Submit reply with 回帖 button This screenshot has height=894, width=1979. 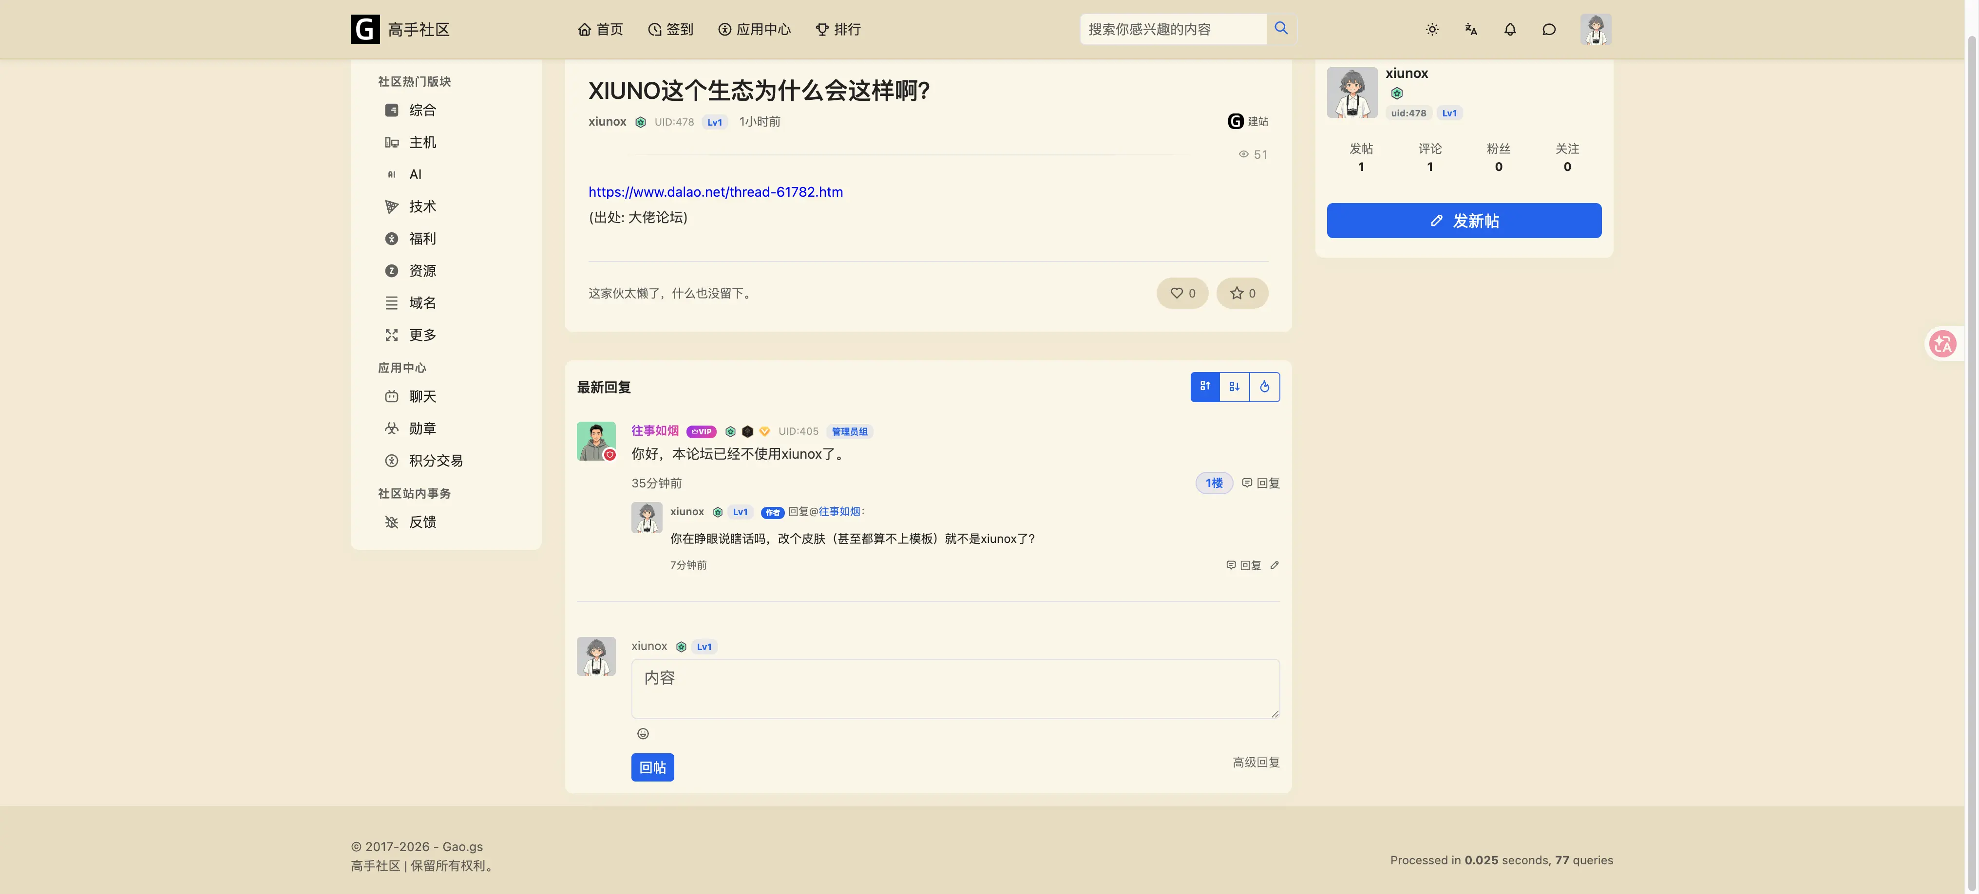[x=652, y=767]
